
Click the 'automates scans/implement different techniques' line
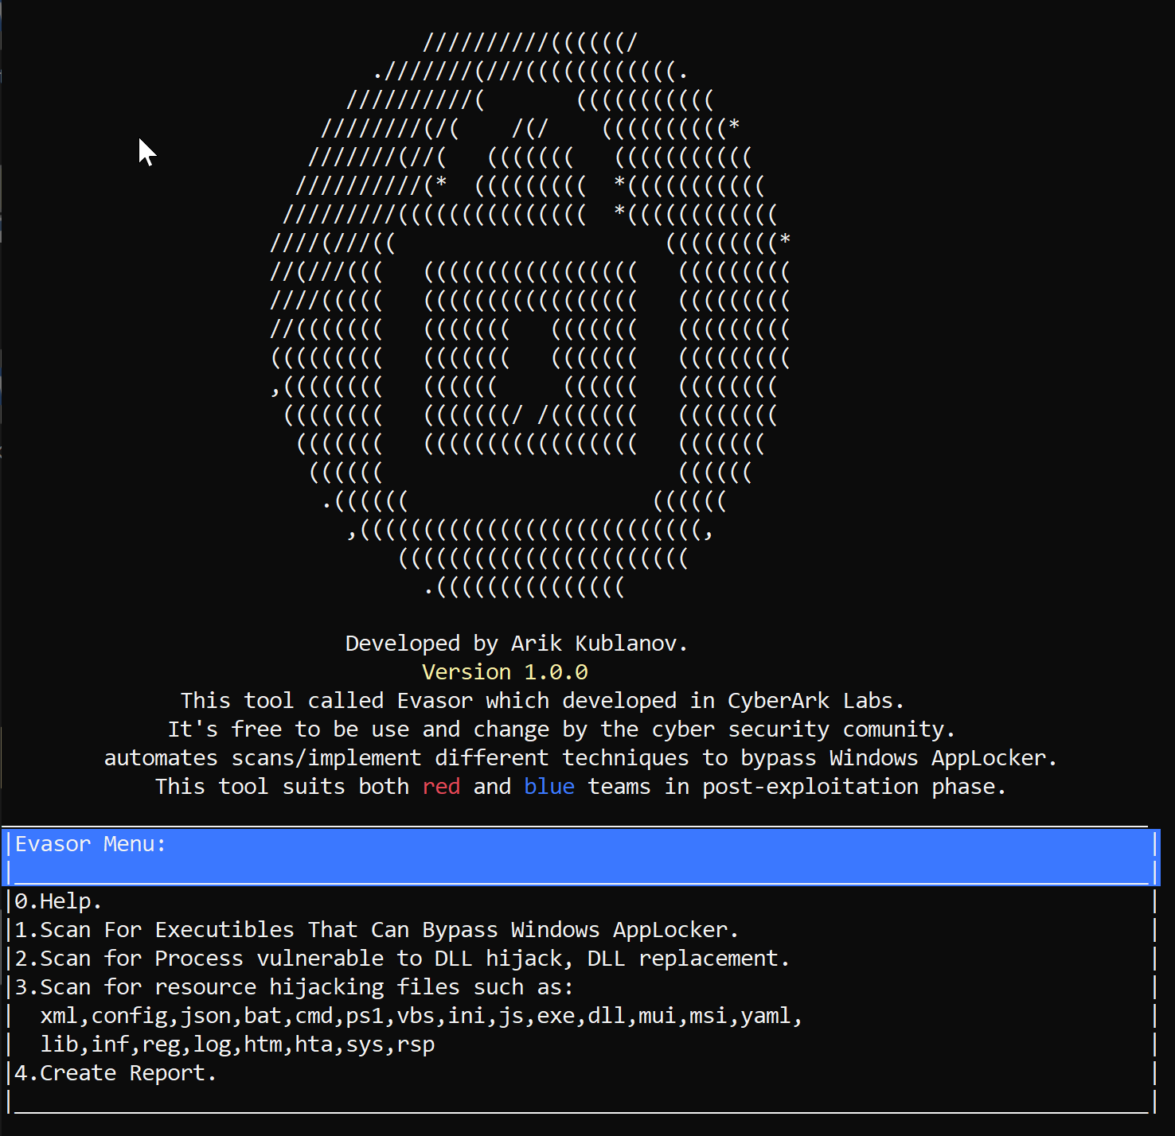(580, 758)
